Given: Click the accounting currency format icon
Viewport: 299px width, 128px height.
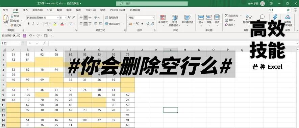Looking at the screenshot, I should click(130, 24).
